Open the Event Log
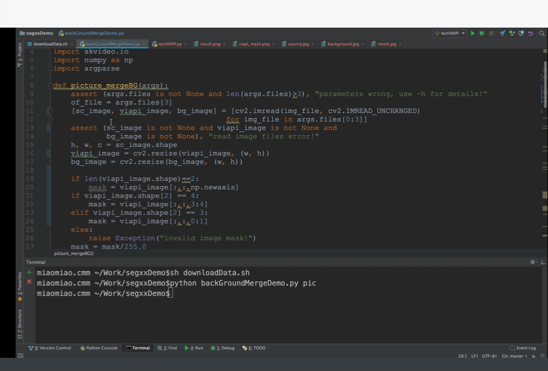Screen dimensions: 548x371 (x=523, y=348)
